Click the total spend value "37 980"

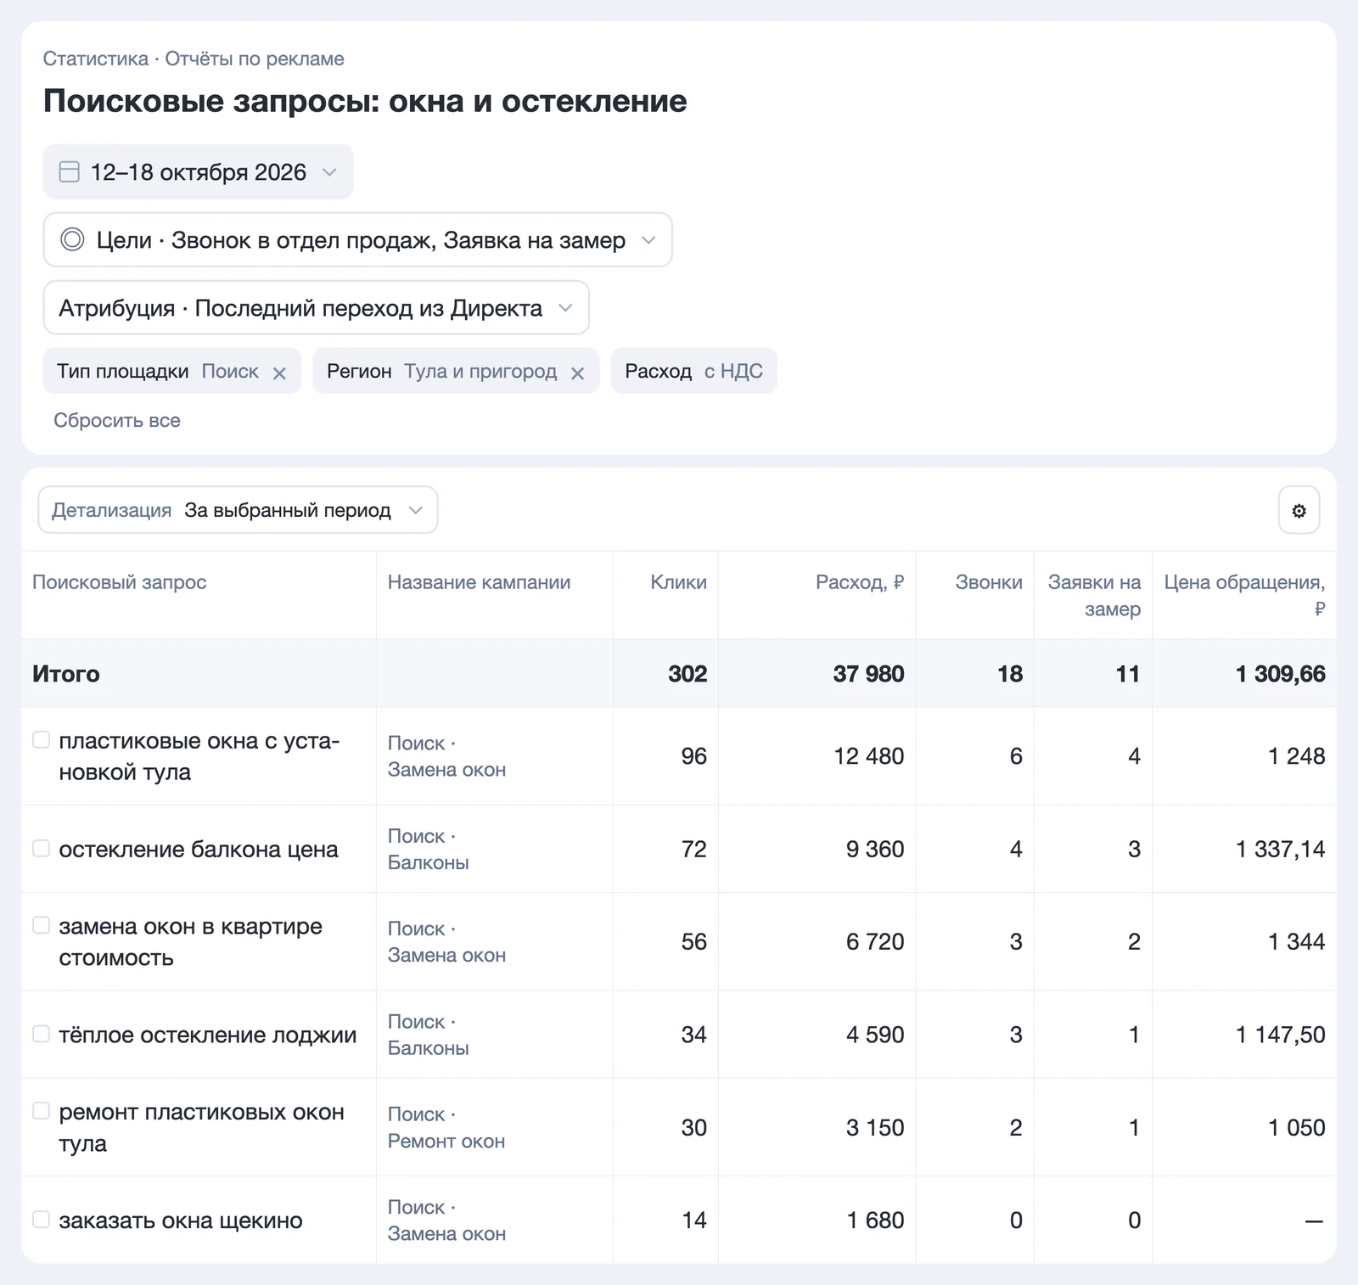pyautogui.click(x=868, y=674)
